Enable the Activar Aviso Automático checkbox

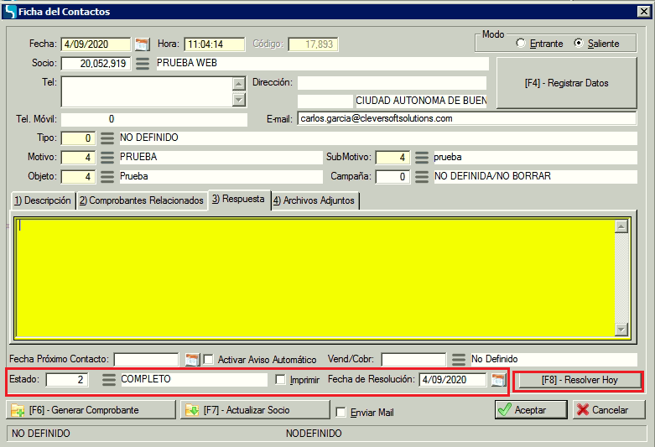point(209,360)
